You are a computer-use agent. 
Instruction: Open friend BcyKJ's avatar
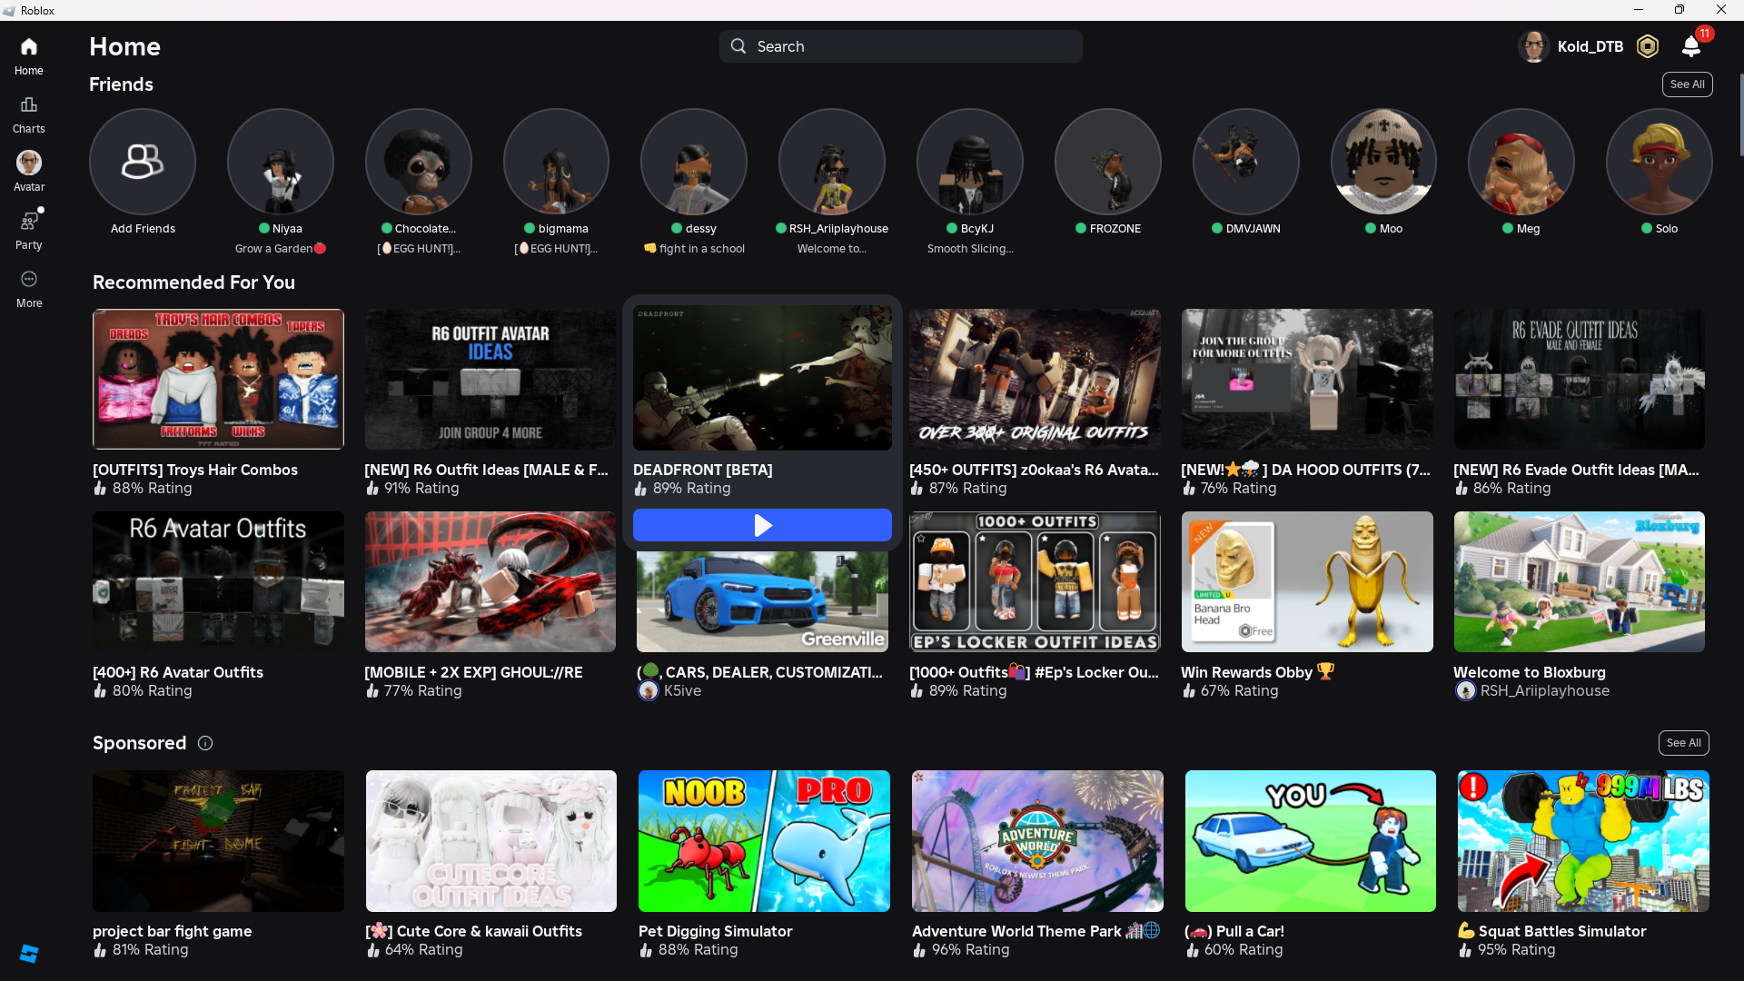970,162
